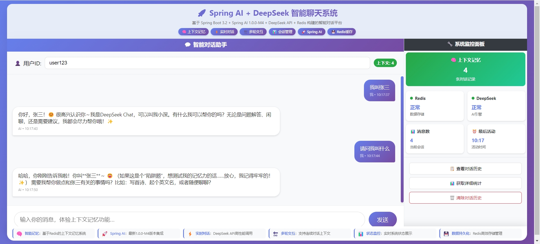This screenshot has width=540, height=244.
Task: Click the chat history vertical scrollbar
Action: 402,139
